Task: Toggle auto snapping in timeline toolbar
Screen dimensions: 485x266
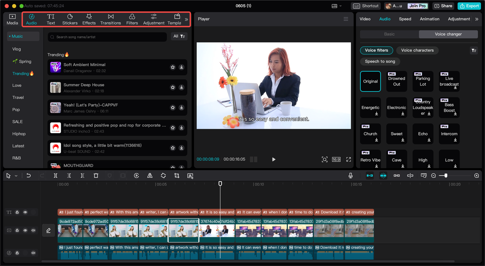Action: point(383,176)
